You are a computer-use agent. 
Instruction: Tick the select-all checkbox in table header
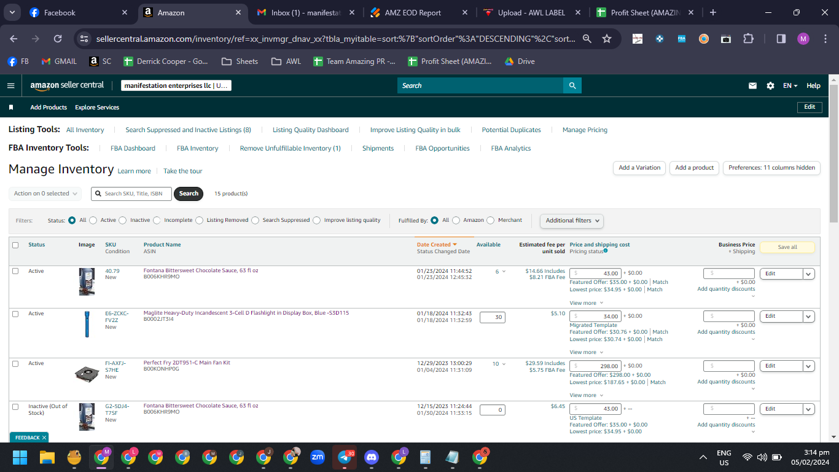15,245
